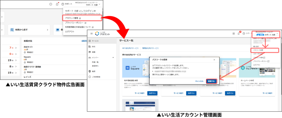Screen dimensions: 282x118
Task: Open apps grid icon in アカウント header
Action: 234,33
